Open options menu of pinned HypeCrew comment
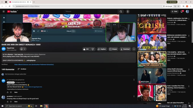 coord(134,80)
